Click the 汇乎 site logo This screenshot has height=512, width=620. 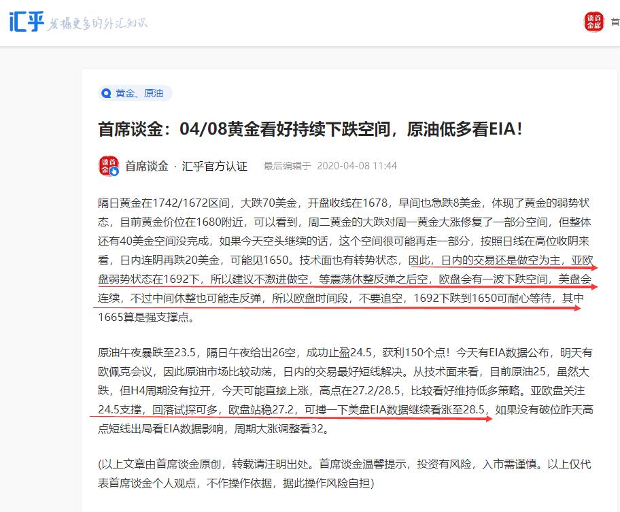click(27, 22)
